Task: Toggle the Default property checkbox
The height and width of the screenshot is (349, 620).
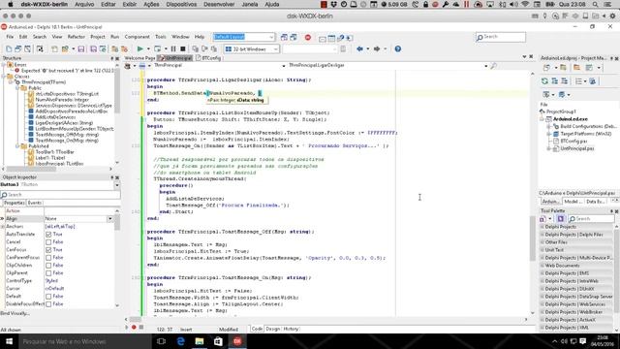Action: (48, 297)
